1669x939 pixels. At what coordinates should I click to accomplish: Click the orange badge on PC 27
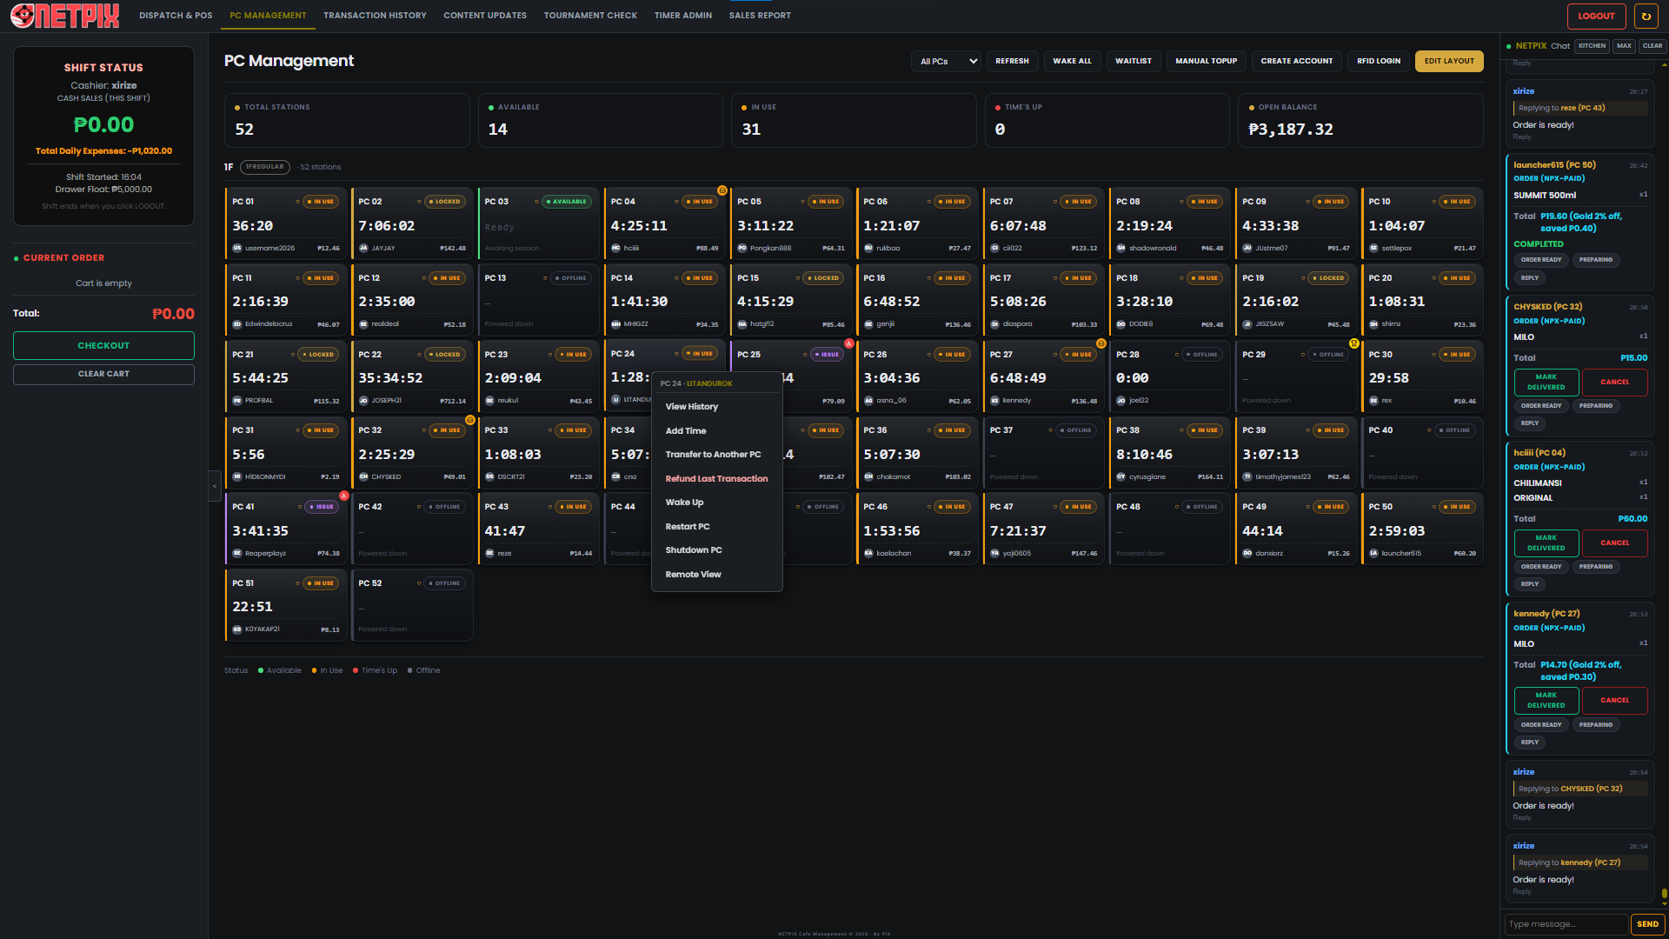(x=1100, y=343)
